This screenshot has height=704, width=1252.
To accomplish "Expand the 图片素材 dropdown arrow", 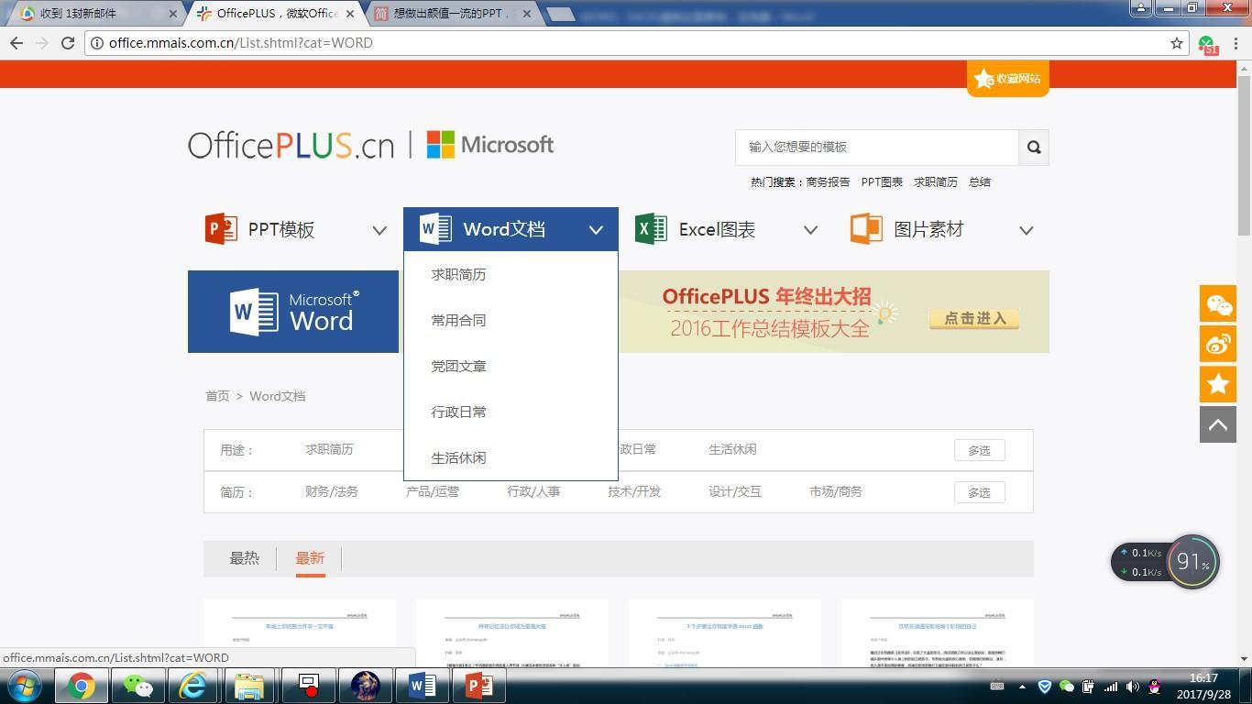I will click(x=1027, y=230).
